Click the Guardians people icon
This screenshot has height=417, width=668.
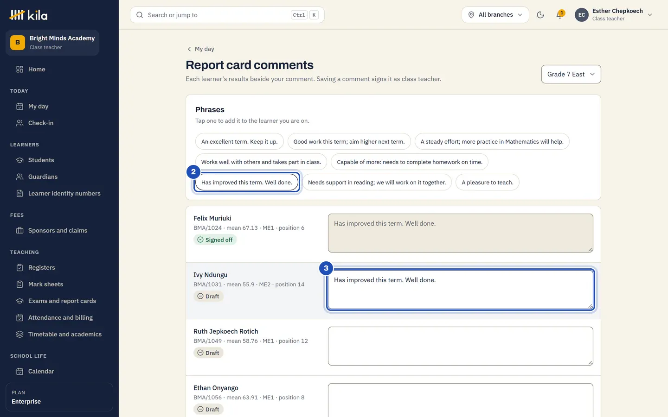[x=19, y=177]
